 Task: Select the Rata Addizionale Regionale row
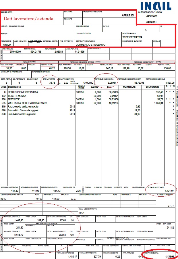click(x=26, y=114)
